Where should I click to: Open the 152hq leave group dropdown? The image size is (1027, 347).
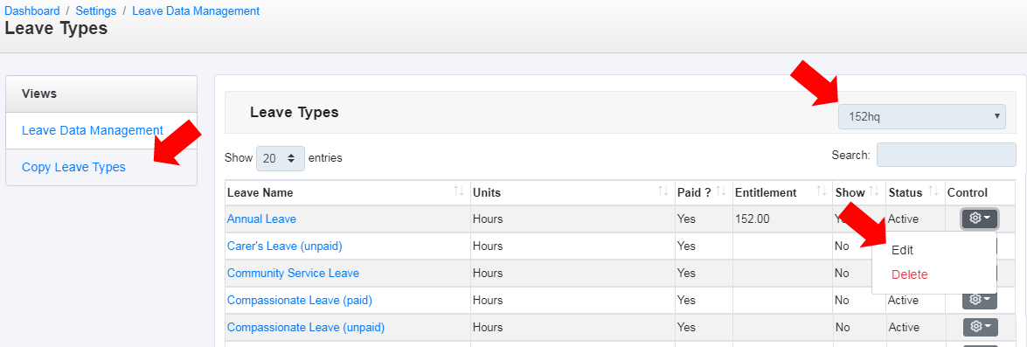pos(921,116)
